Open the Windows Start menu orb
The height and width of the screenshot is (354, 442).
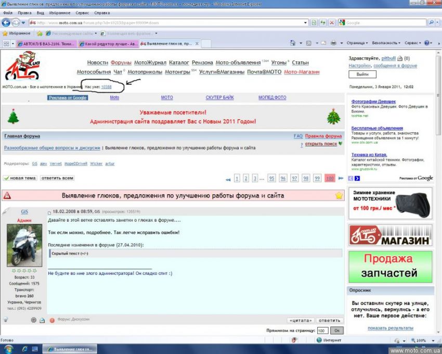(x=8, y=349)
